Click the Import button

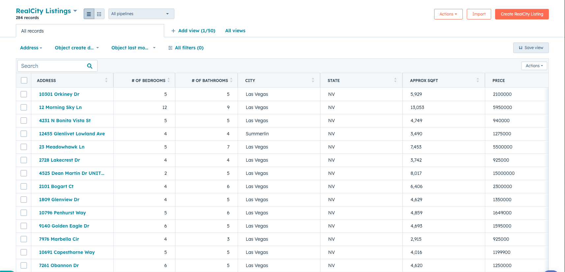coord(479,14)
